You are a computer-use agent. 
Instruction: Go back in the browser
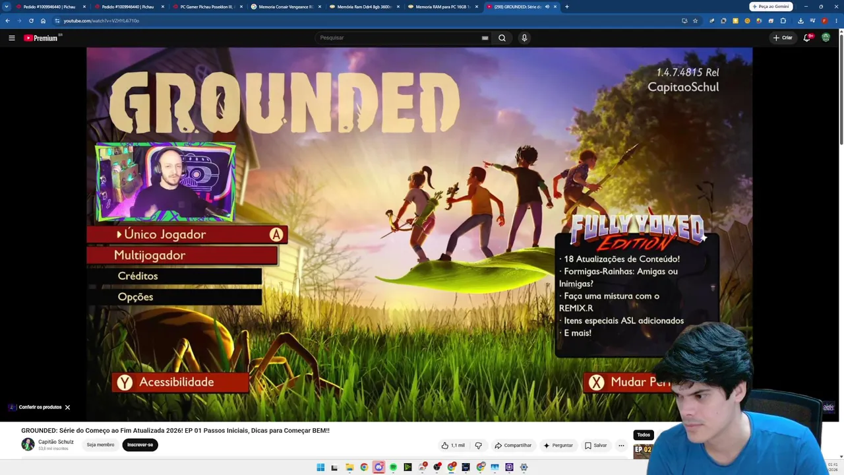(x=7, y=20)
